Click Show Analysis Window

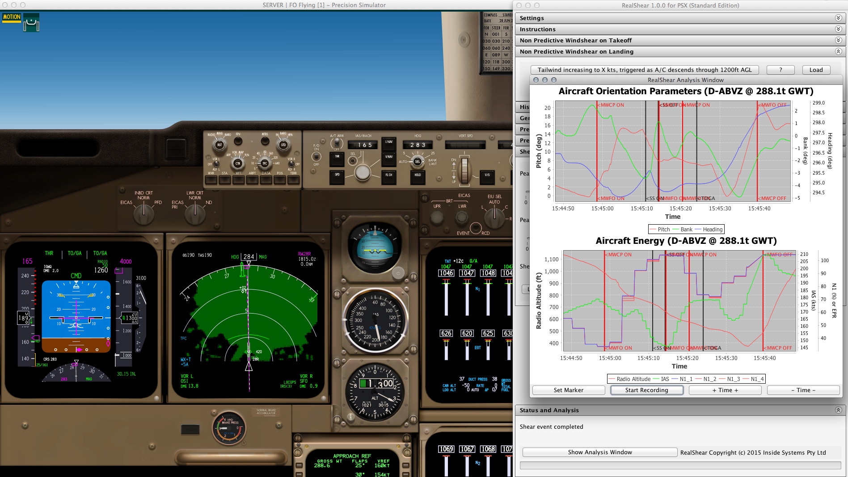tap(600, 452)
